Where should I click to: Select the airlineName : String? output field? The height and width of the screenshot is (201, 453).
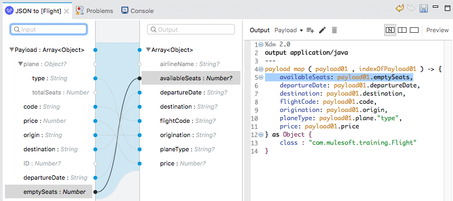click(x=190, y=64)
